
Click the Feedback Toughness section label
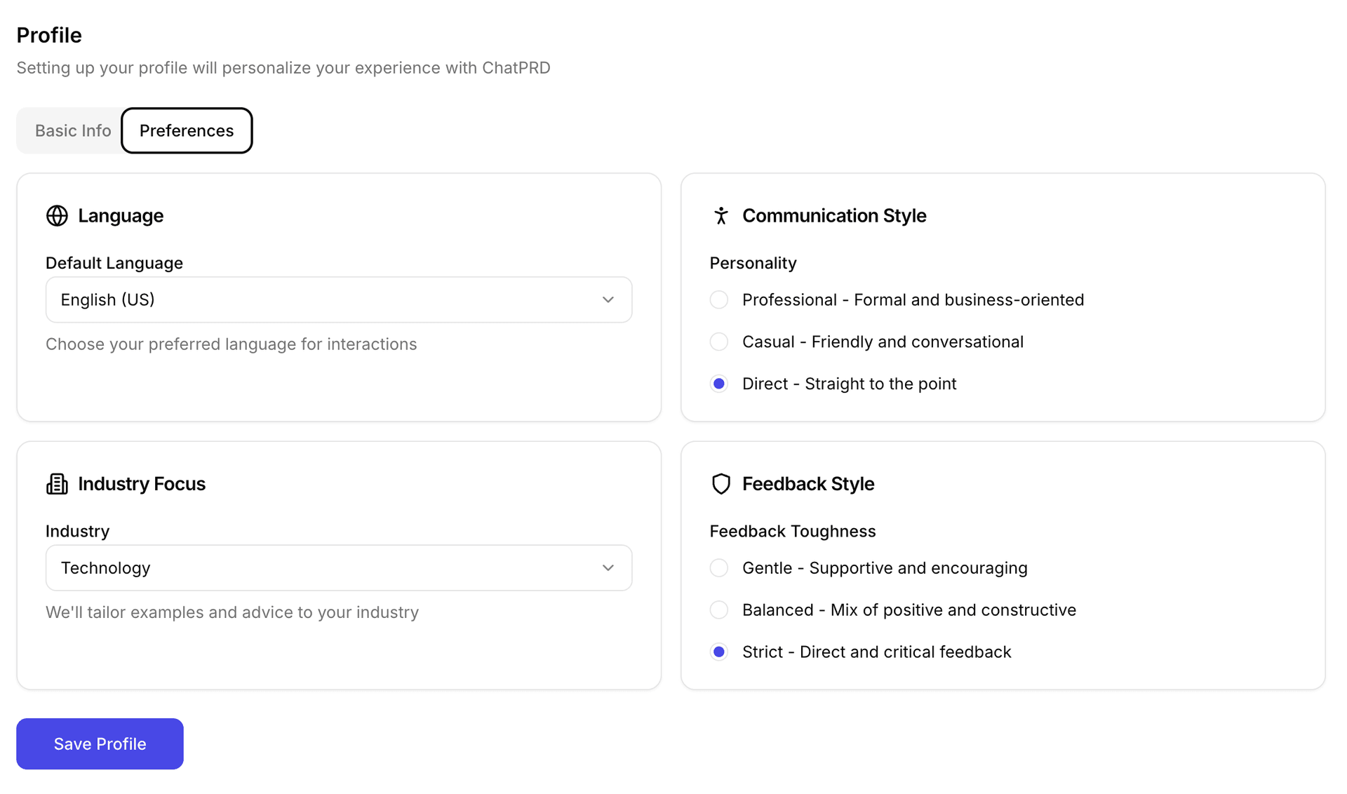point(792,531)
